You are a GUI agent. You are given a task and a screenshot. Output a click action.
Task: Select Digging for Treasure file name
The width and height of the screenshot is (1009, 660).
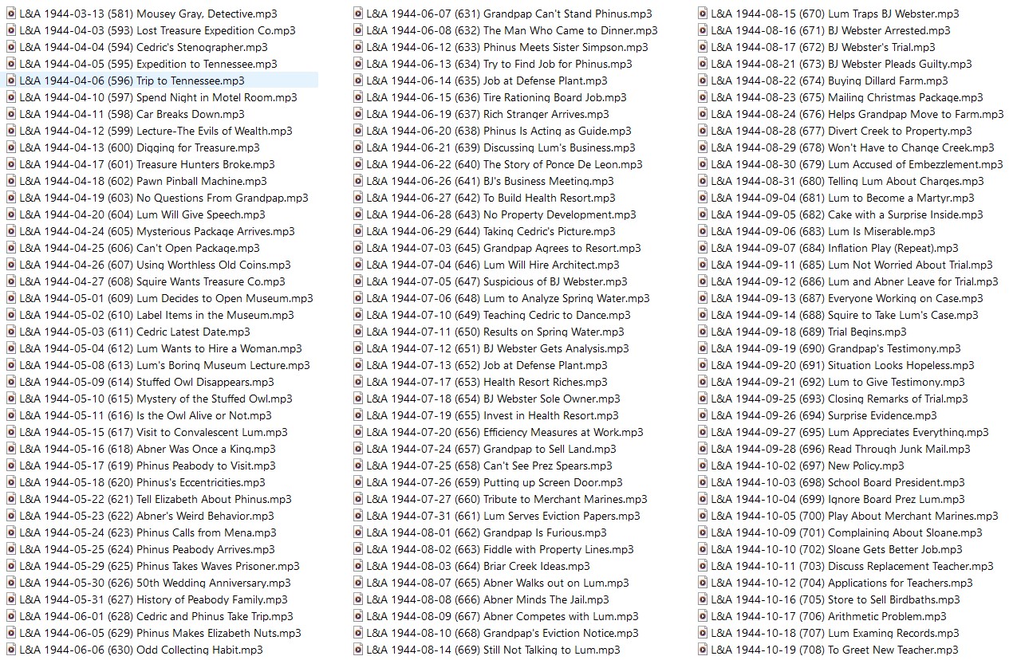pos(140,147)
